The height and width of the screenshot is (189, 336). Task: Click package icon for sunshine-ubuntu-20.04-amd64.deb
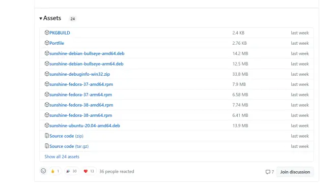click(x=47, y=125)
